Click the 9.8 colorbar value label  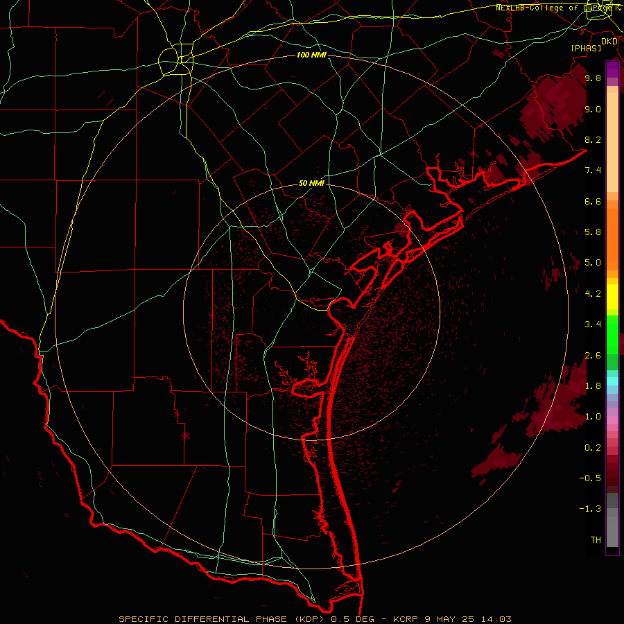click(x=593, y=78)
